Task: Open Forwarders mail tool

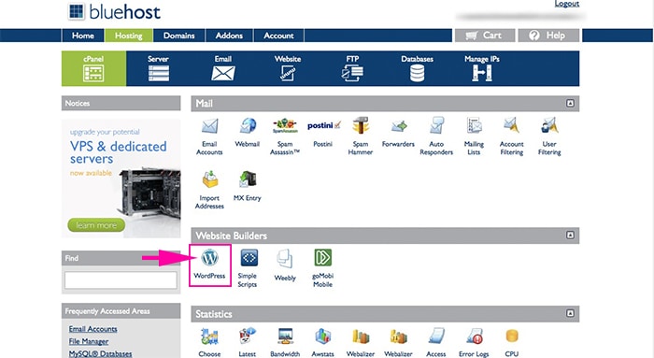Action: point(398,133)
